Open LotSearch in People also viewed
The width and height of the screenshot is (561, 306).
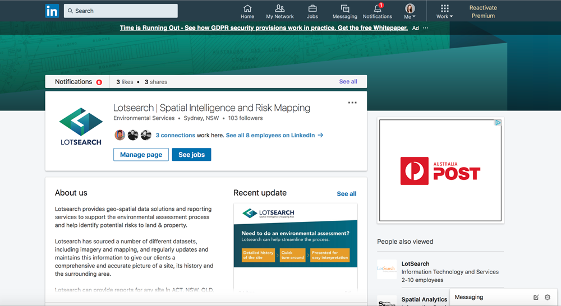(415, 263)
